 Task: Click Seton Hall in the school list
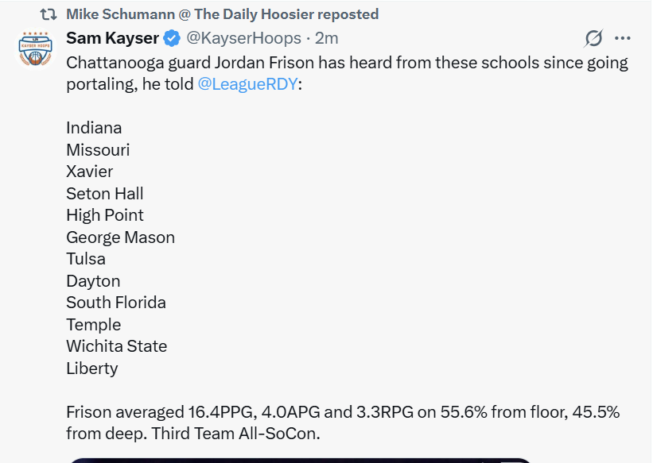[105, 193]
